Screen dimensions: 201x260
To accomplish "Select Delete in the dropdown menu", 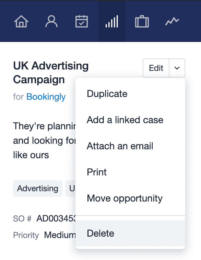I will 130,233.
